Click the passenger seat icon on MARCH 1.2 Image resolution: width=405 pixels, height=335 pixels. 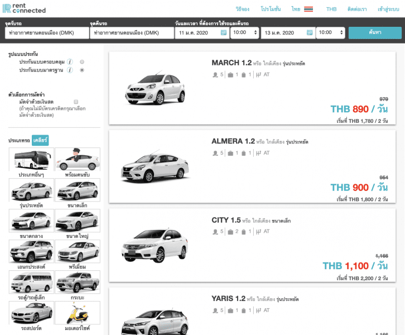[x=215, y=75]
